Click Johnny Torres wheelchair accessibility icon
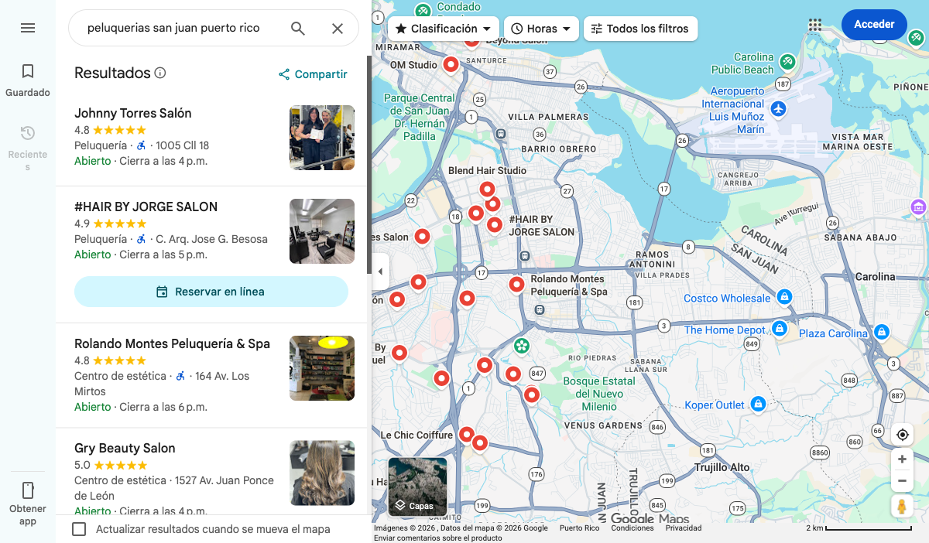The height and width of the screenshot is (543, 929). click(x=141, y=145)
